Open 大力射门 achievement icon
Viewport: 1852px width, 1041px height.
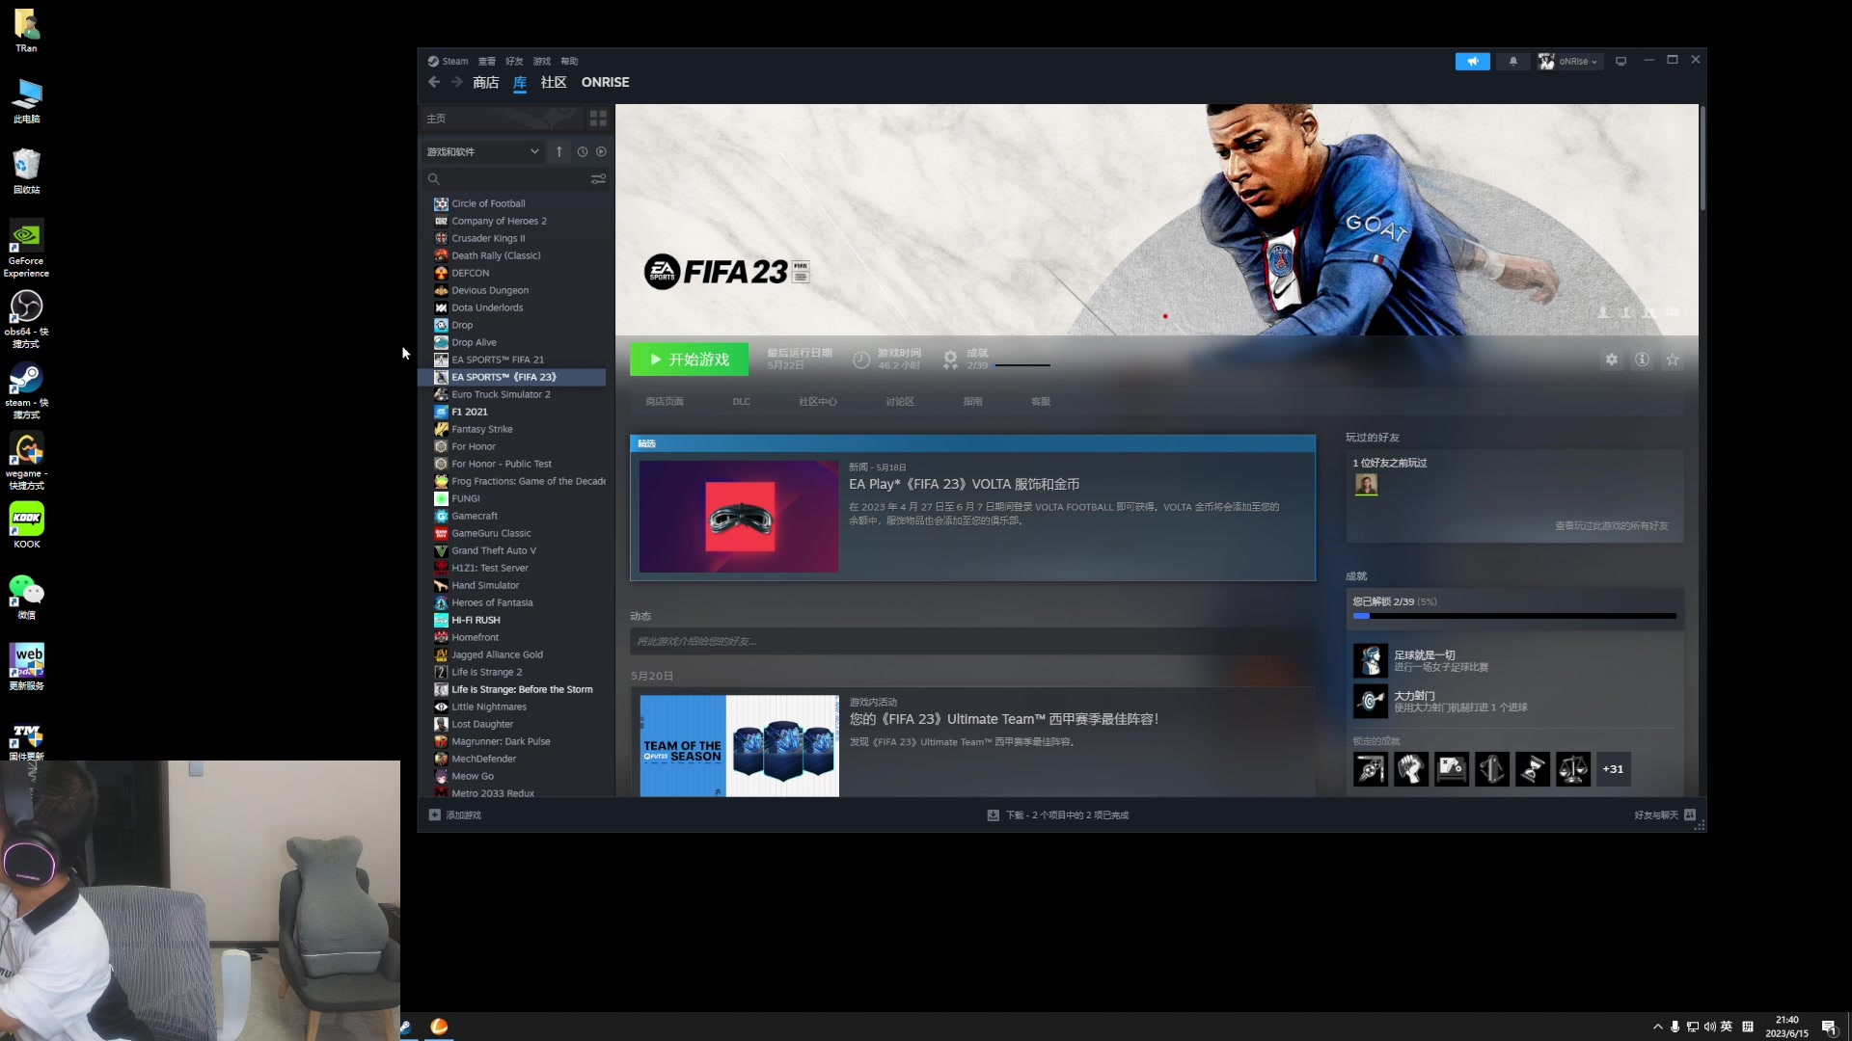click(x=1371, y=702)
